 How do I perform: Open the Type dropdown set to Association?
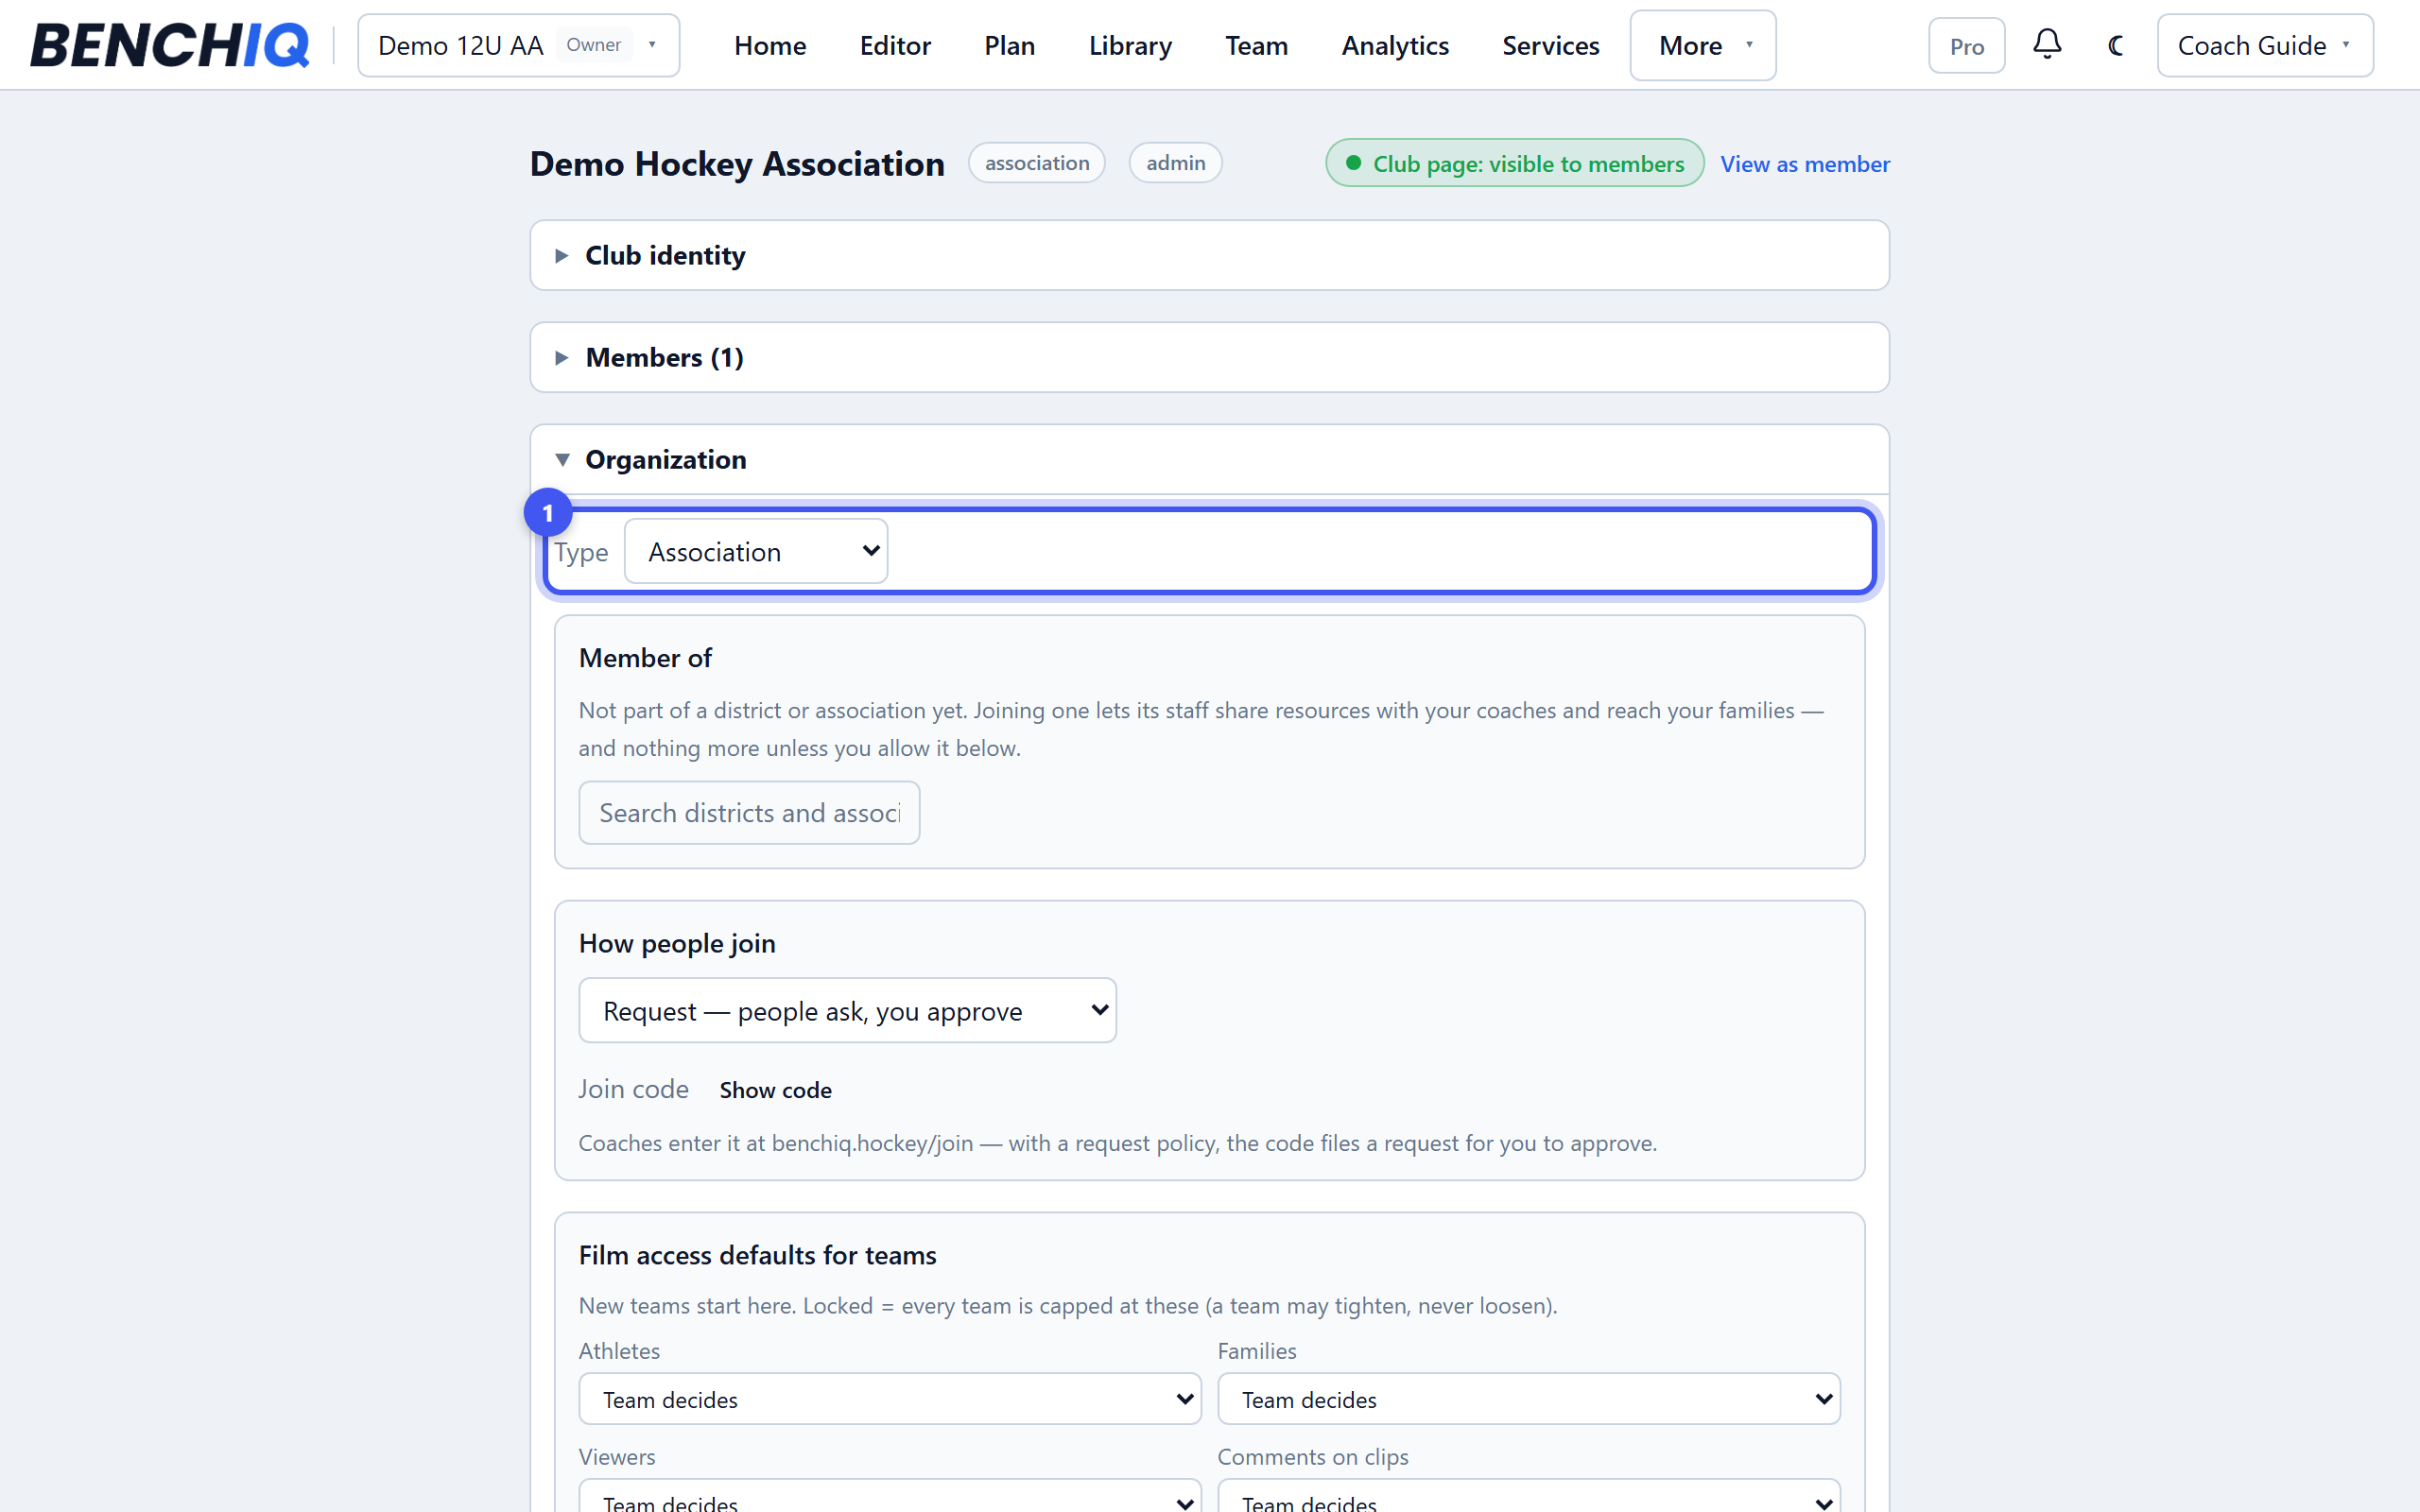coord(756,551)
